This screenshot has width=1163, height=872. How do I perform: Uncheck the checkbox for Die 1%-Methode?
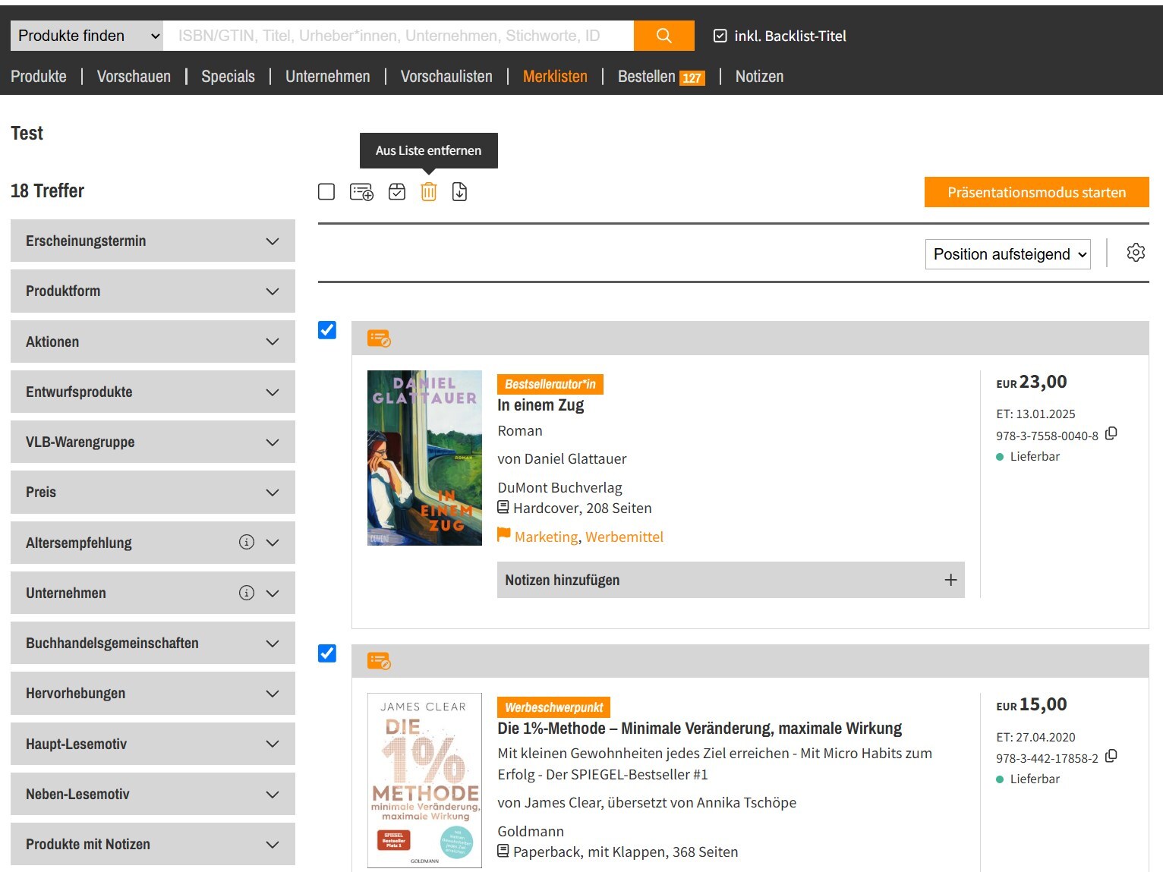[x=327, y=653]
